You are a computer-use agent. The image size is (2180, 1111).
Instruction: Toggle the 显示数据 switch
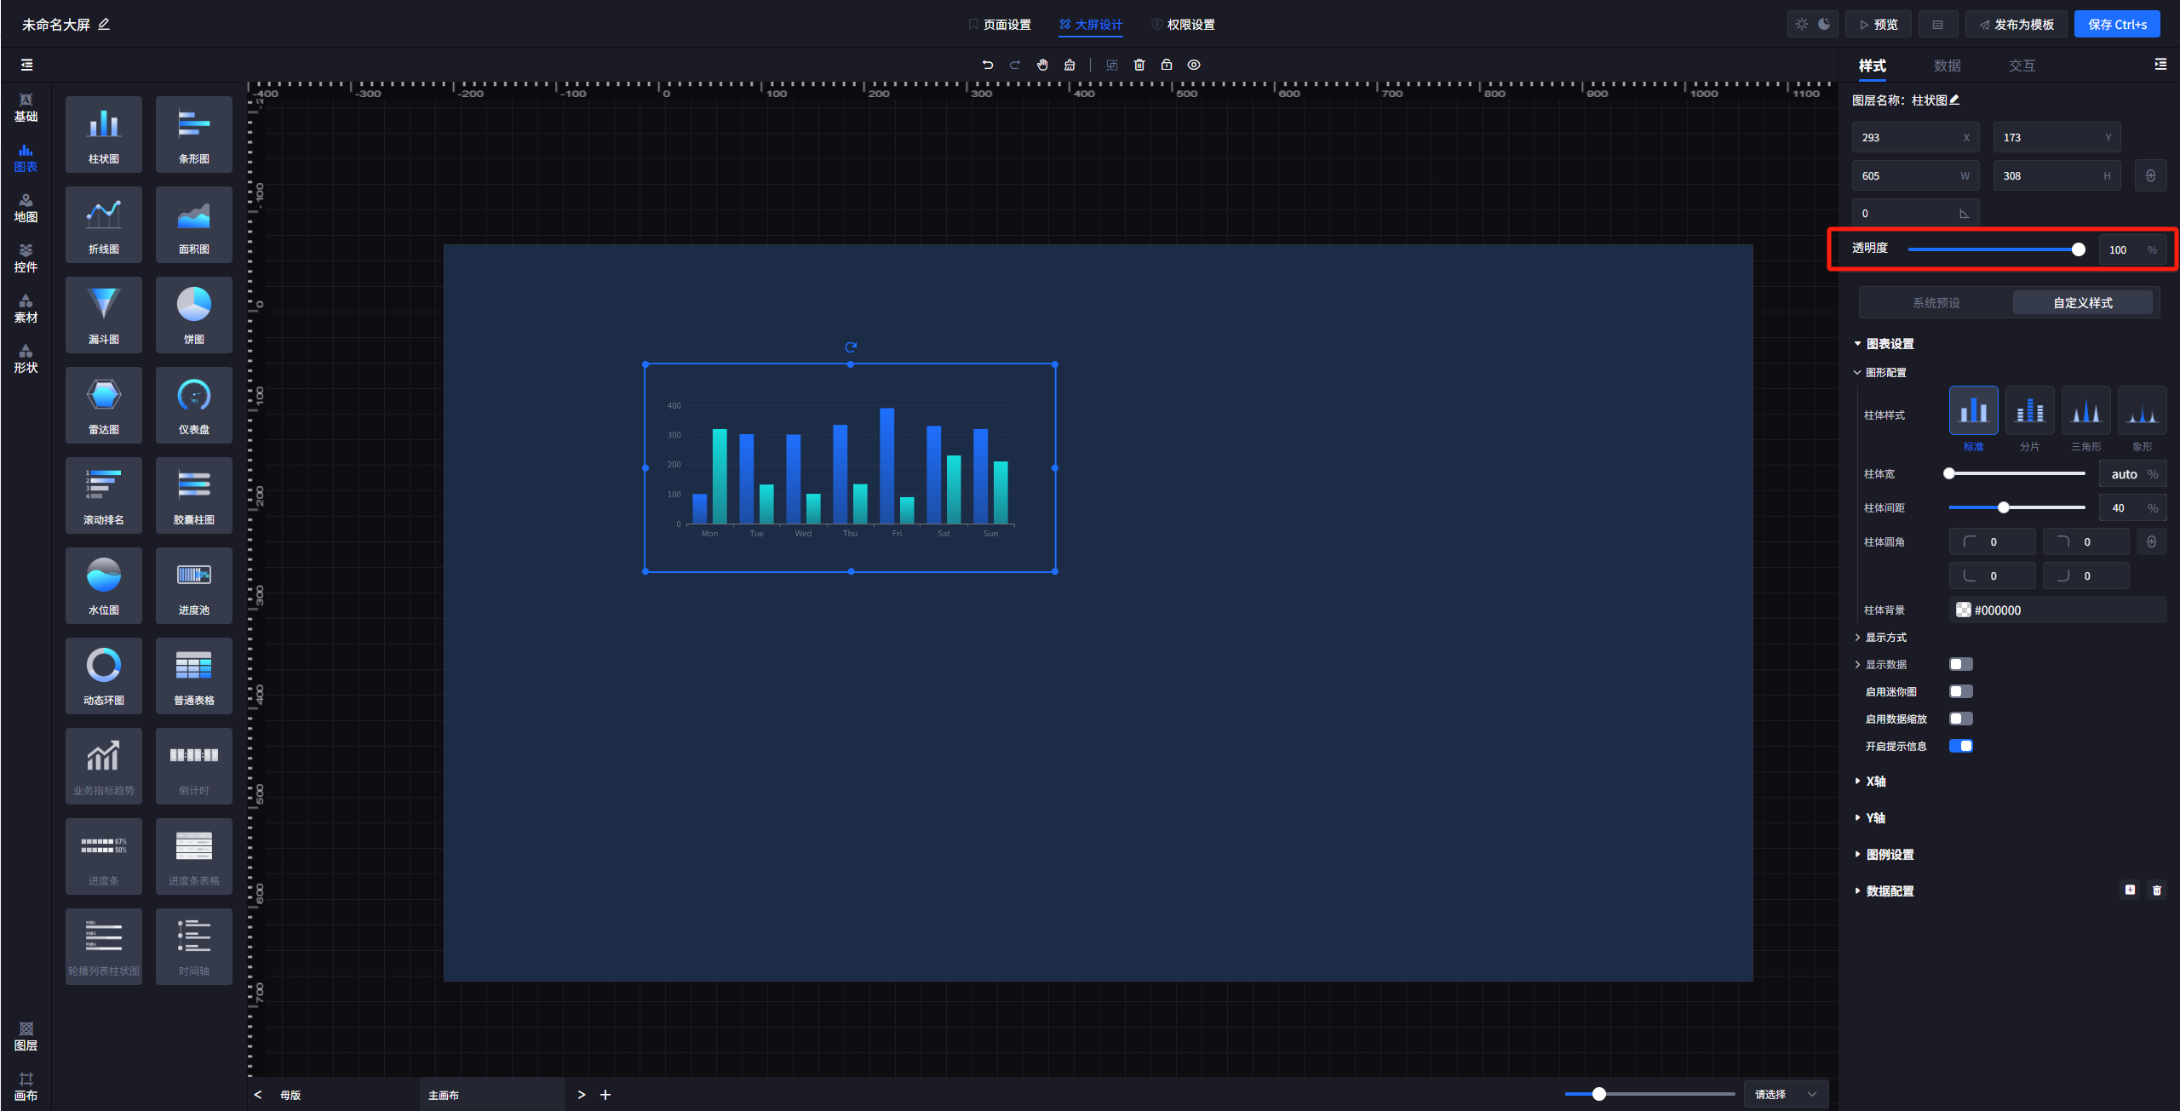click(1960, 664)
